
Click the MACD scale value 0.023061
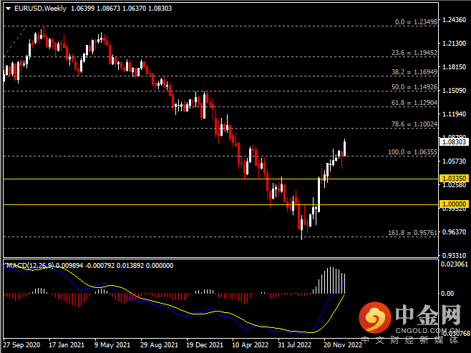point(455,264)
